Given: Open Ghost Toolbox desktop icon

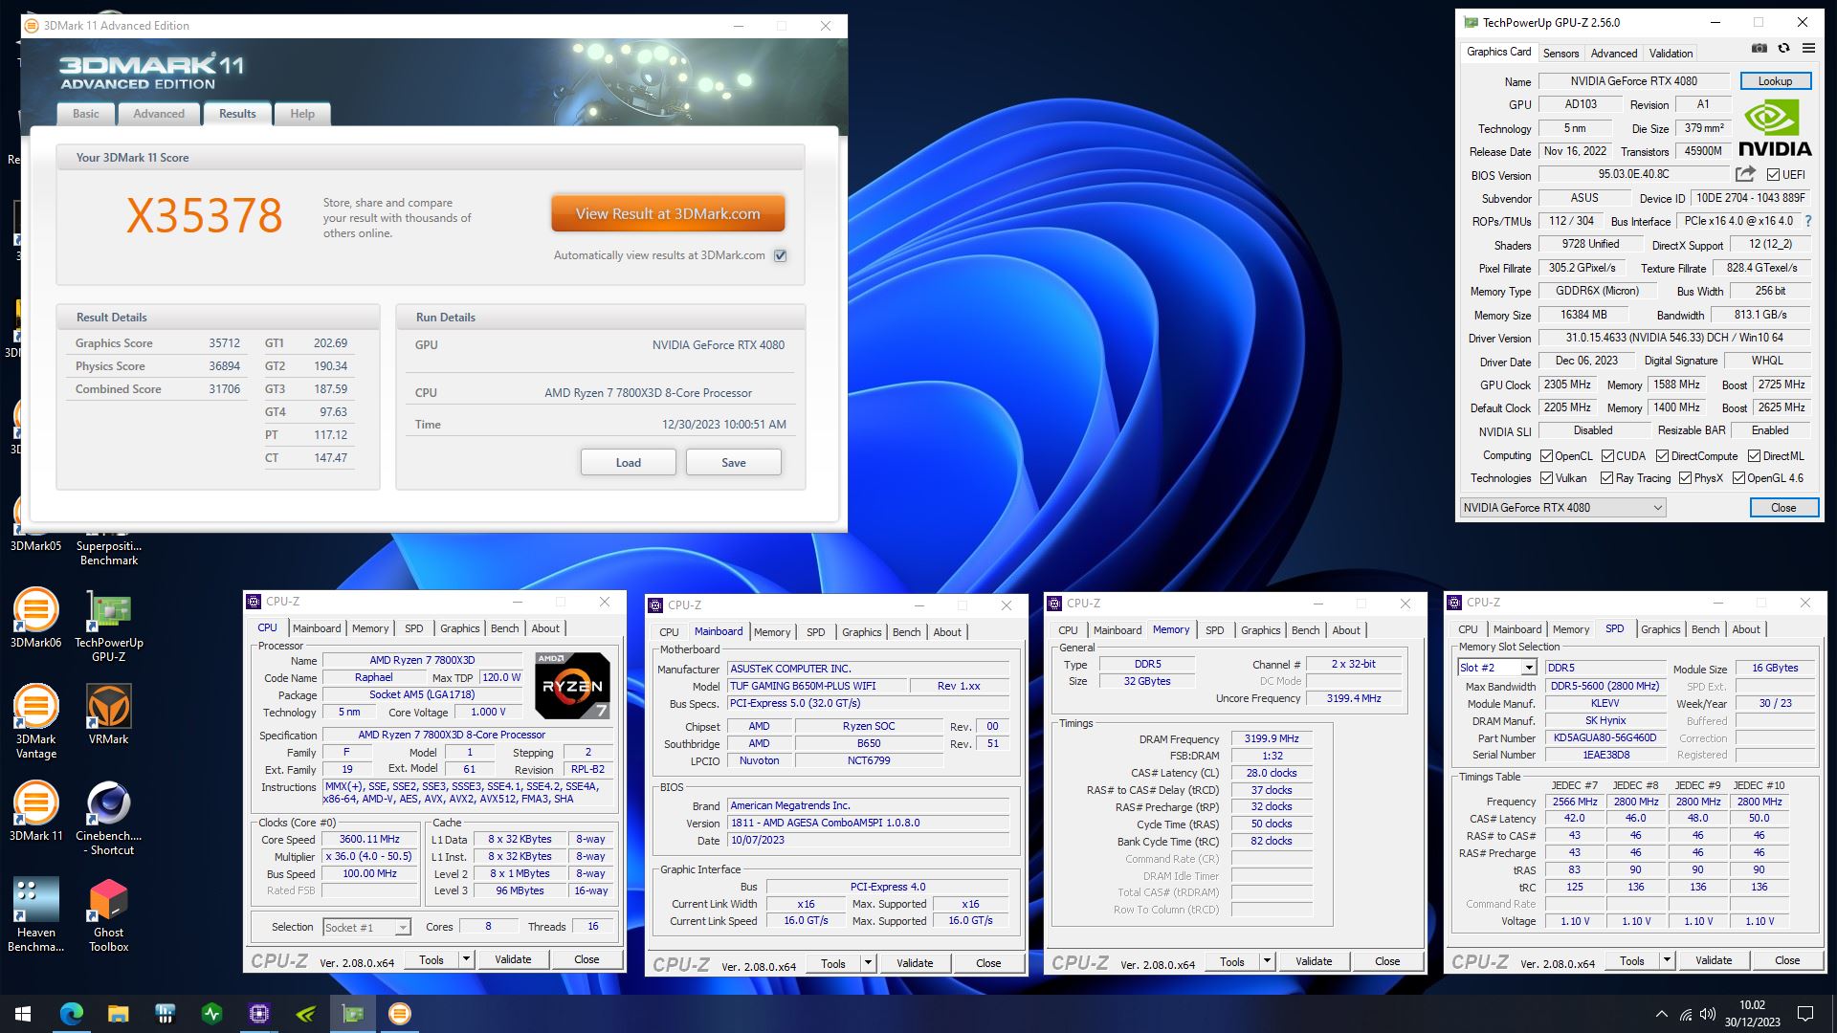Looking at the screenshot, I should tap(108, 915).
